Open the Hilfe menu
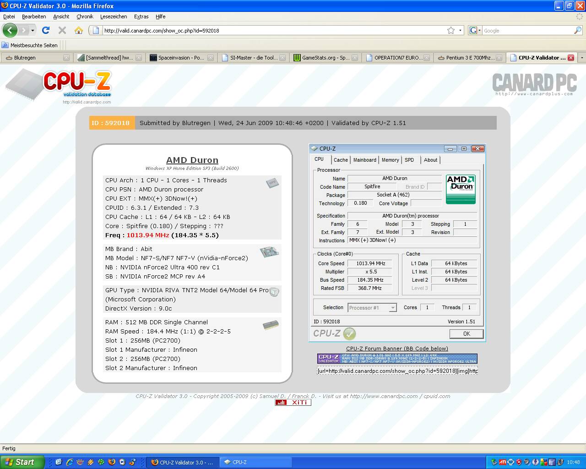This screenshot has height=469, width=586. click(160, 16)
